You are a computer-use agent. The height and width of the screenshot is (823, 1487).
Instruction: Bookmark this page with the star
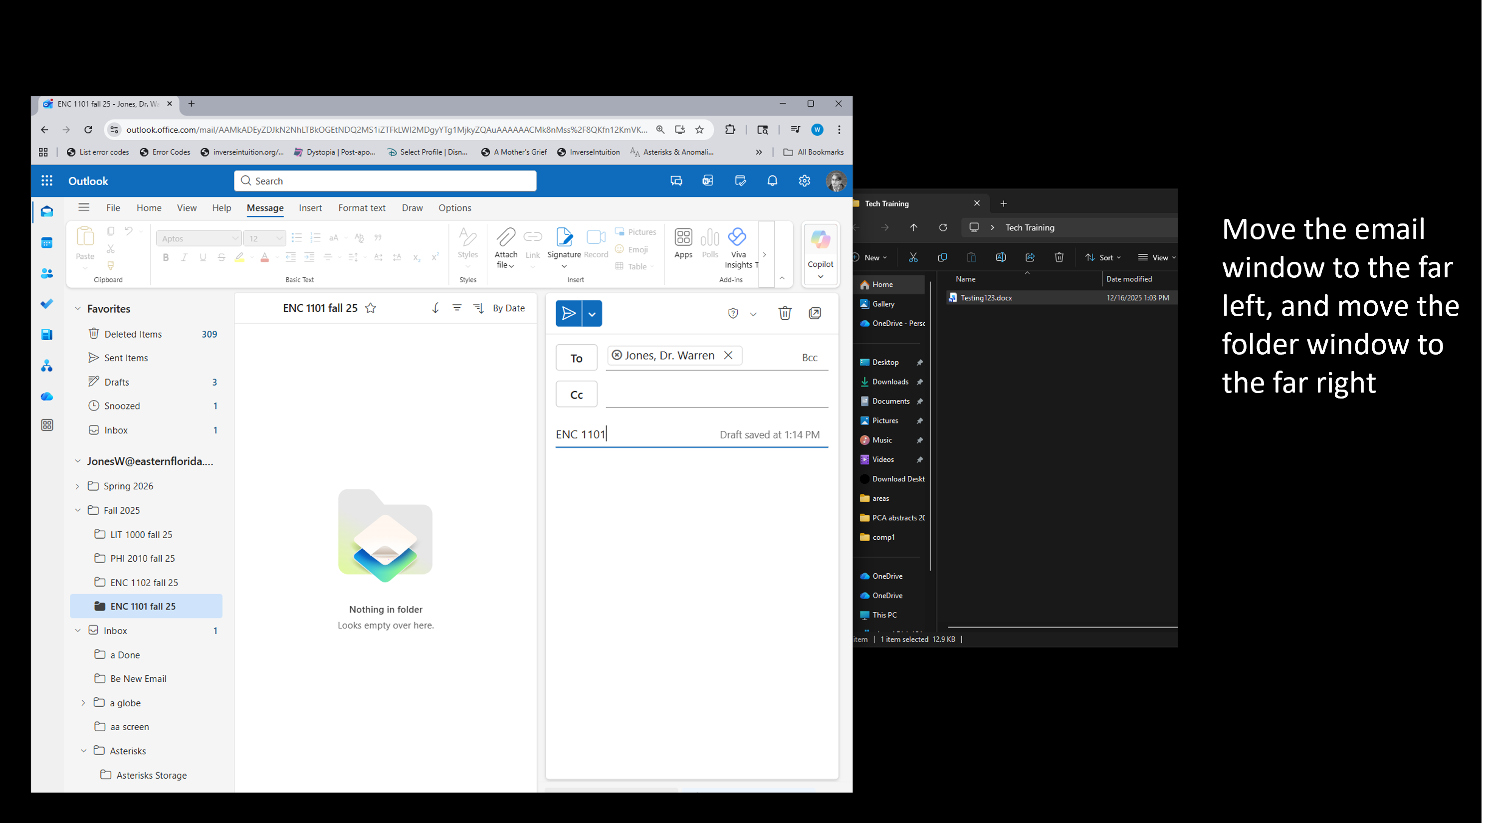coord(700,129)
